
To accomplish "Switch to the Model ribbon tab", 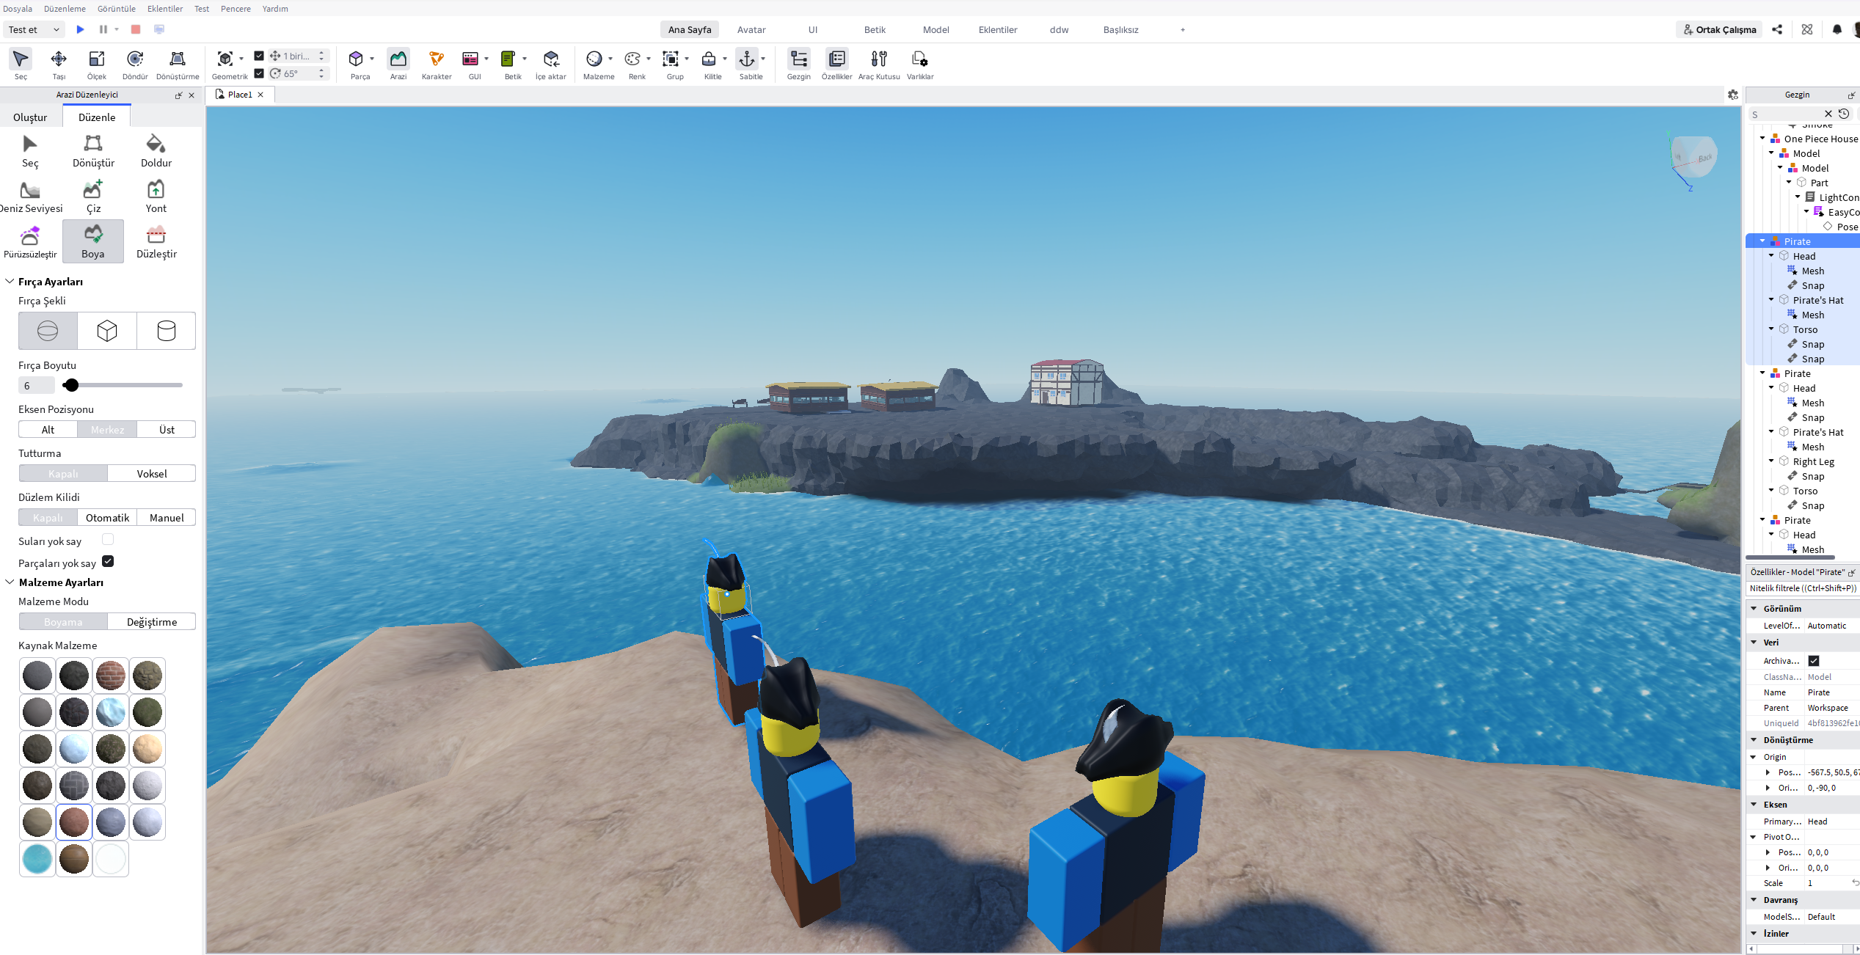I will (x=936, y=29).
